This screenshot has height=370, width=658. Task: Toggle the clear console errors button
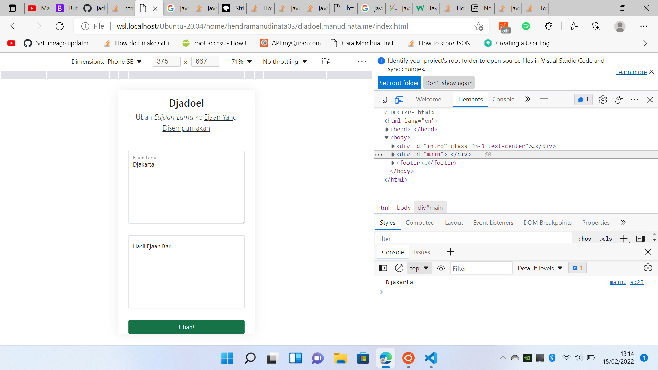[399, 268]
